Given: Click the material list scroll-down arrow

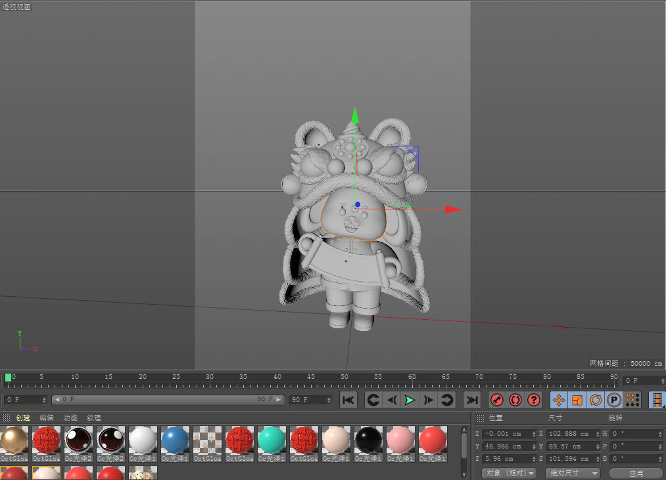Looking at the screenshot, I should [464, 475].
